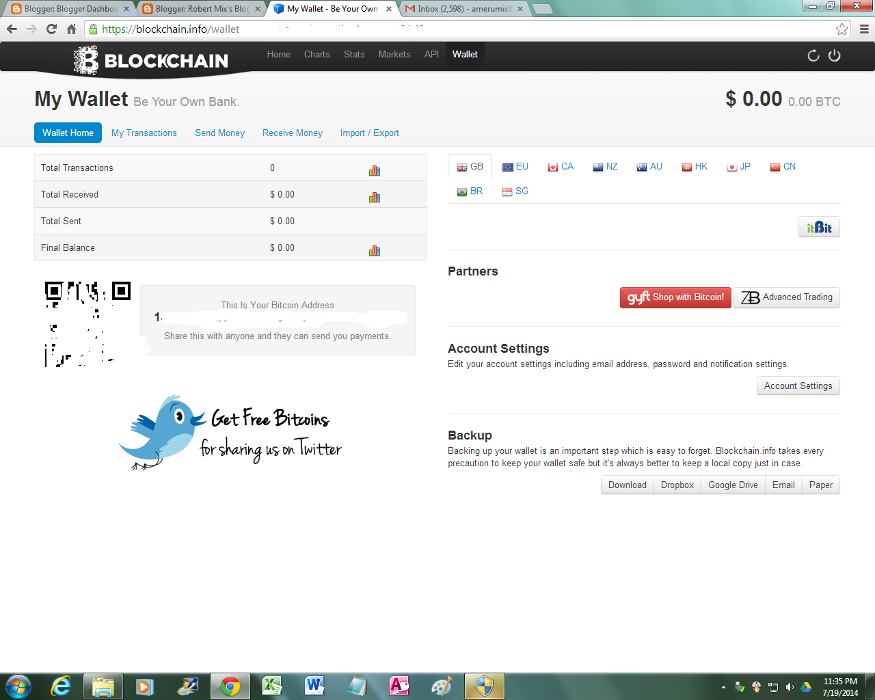The image size is (875, 700).
Task: Click the Google Drive tray icon
Action: tap(806, 687)
